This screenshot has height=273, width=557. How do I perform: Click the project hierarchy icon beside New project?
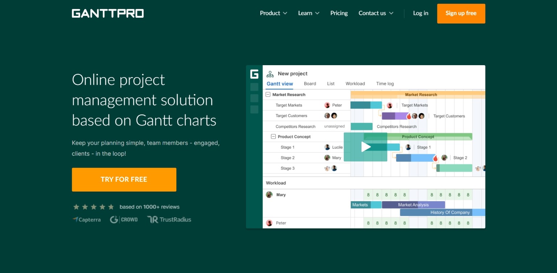270,74
